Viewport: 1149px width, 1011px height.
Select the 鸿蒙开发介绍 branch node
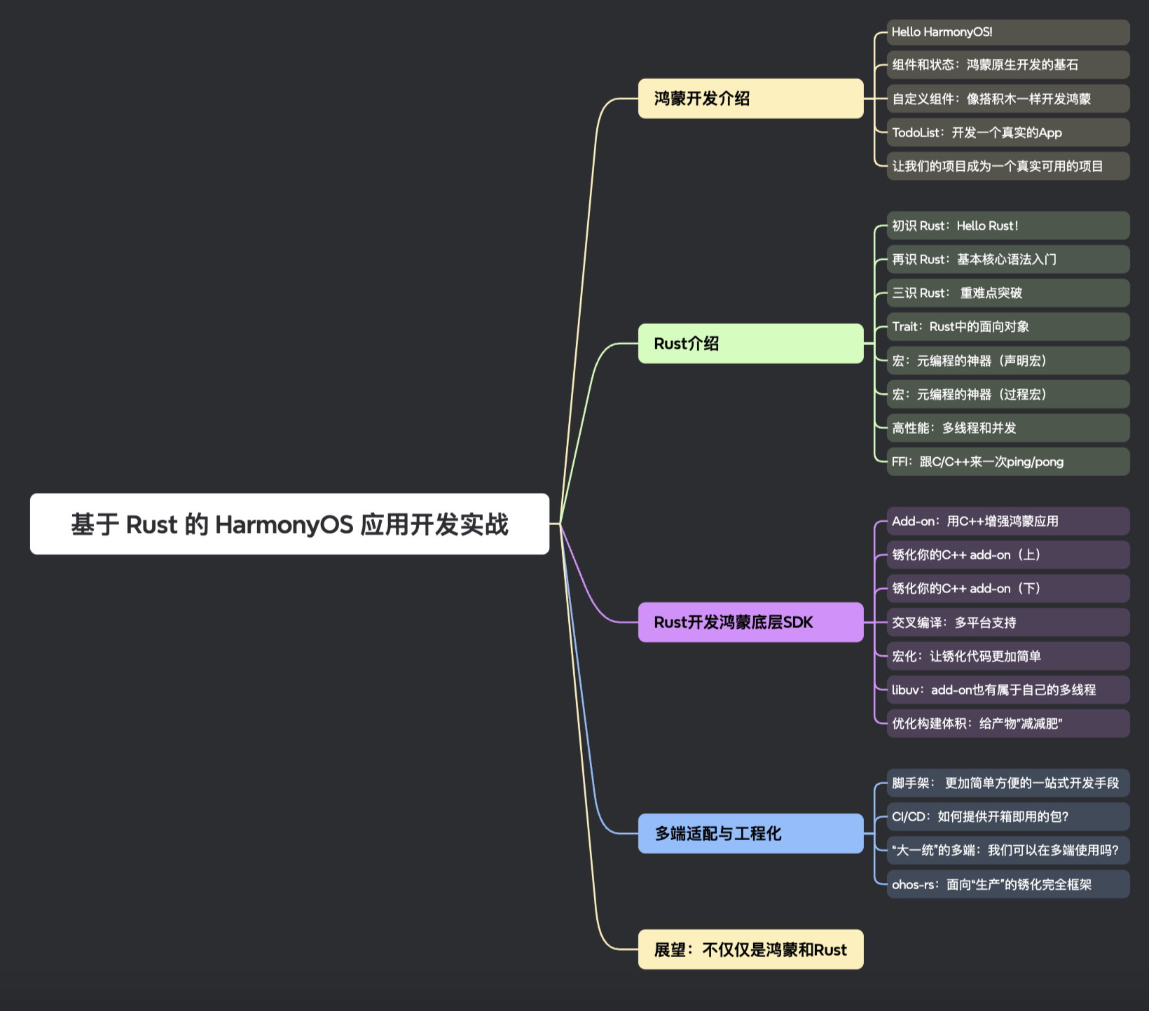pyautogui.click(x=750, y=99)
